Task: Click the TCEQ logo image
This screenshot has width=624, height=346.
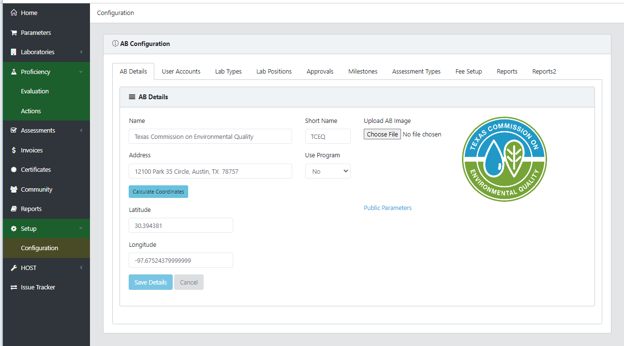Action: (x=505, y=159)
